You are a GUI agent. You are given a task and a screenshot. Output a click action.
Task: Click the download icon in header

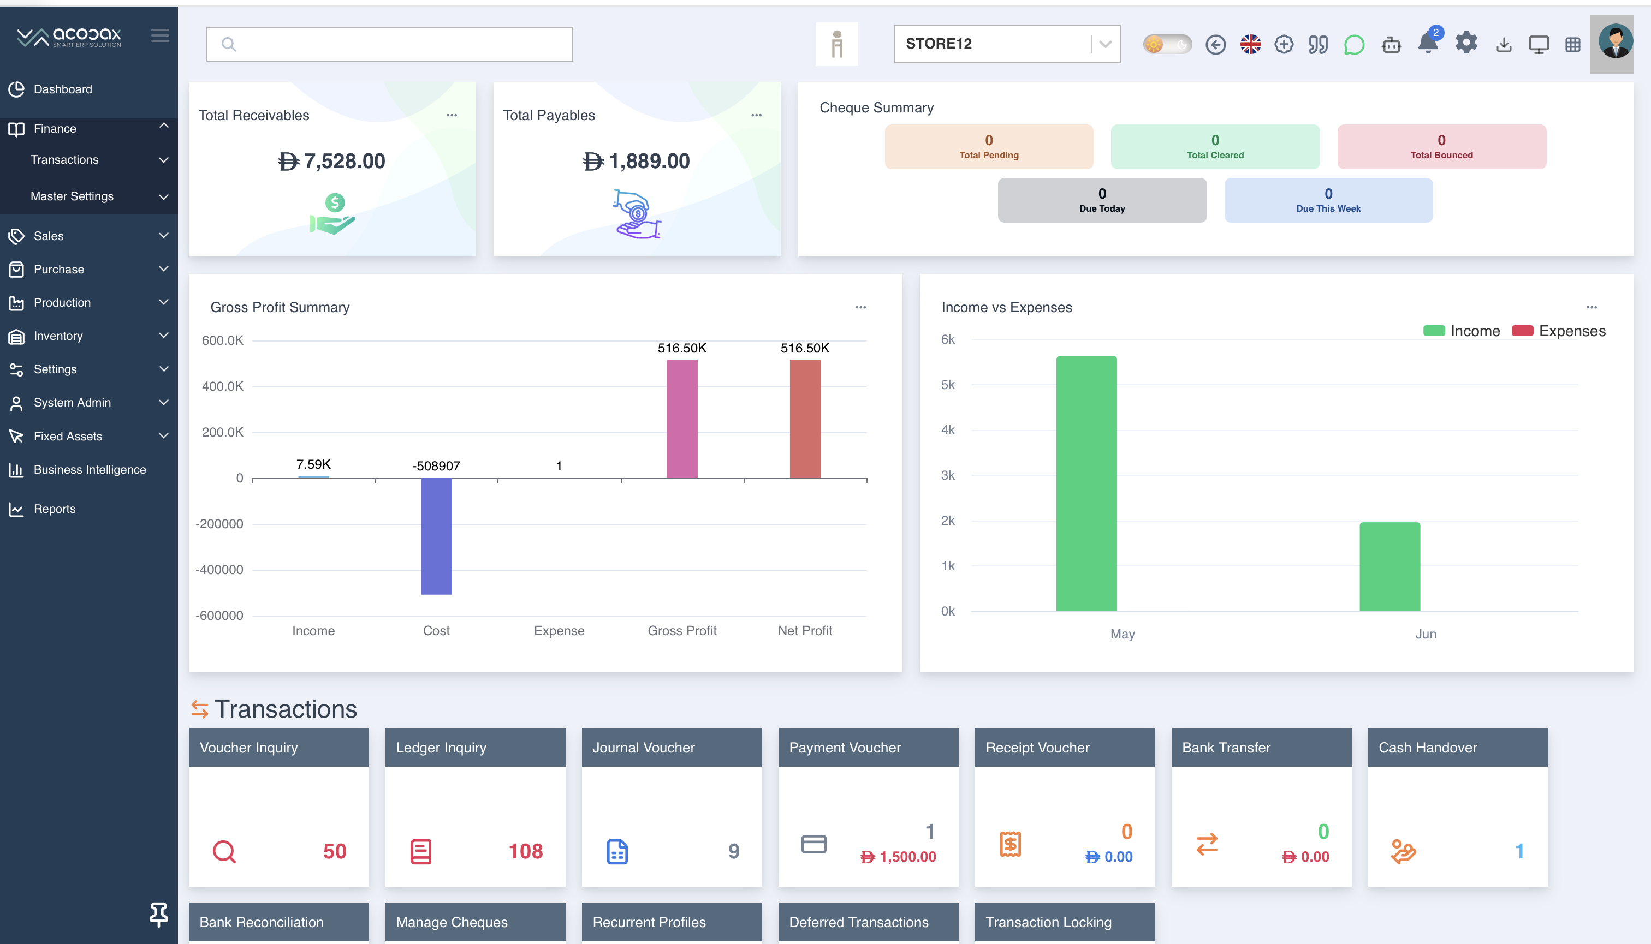click(x=1504, y=44)
